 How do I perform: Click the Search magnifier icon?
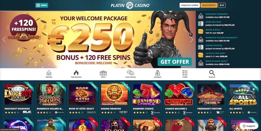212,73
